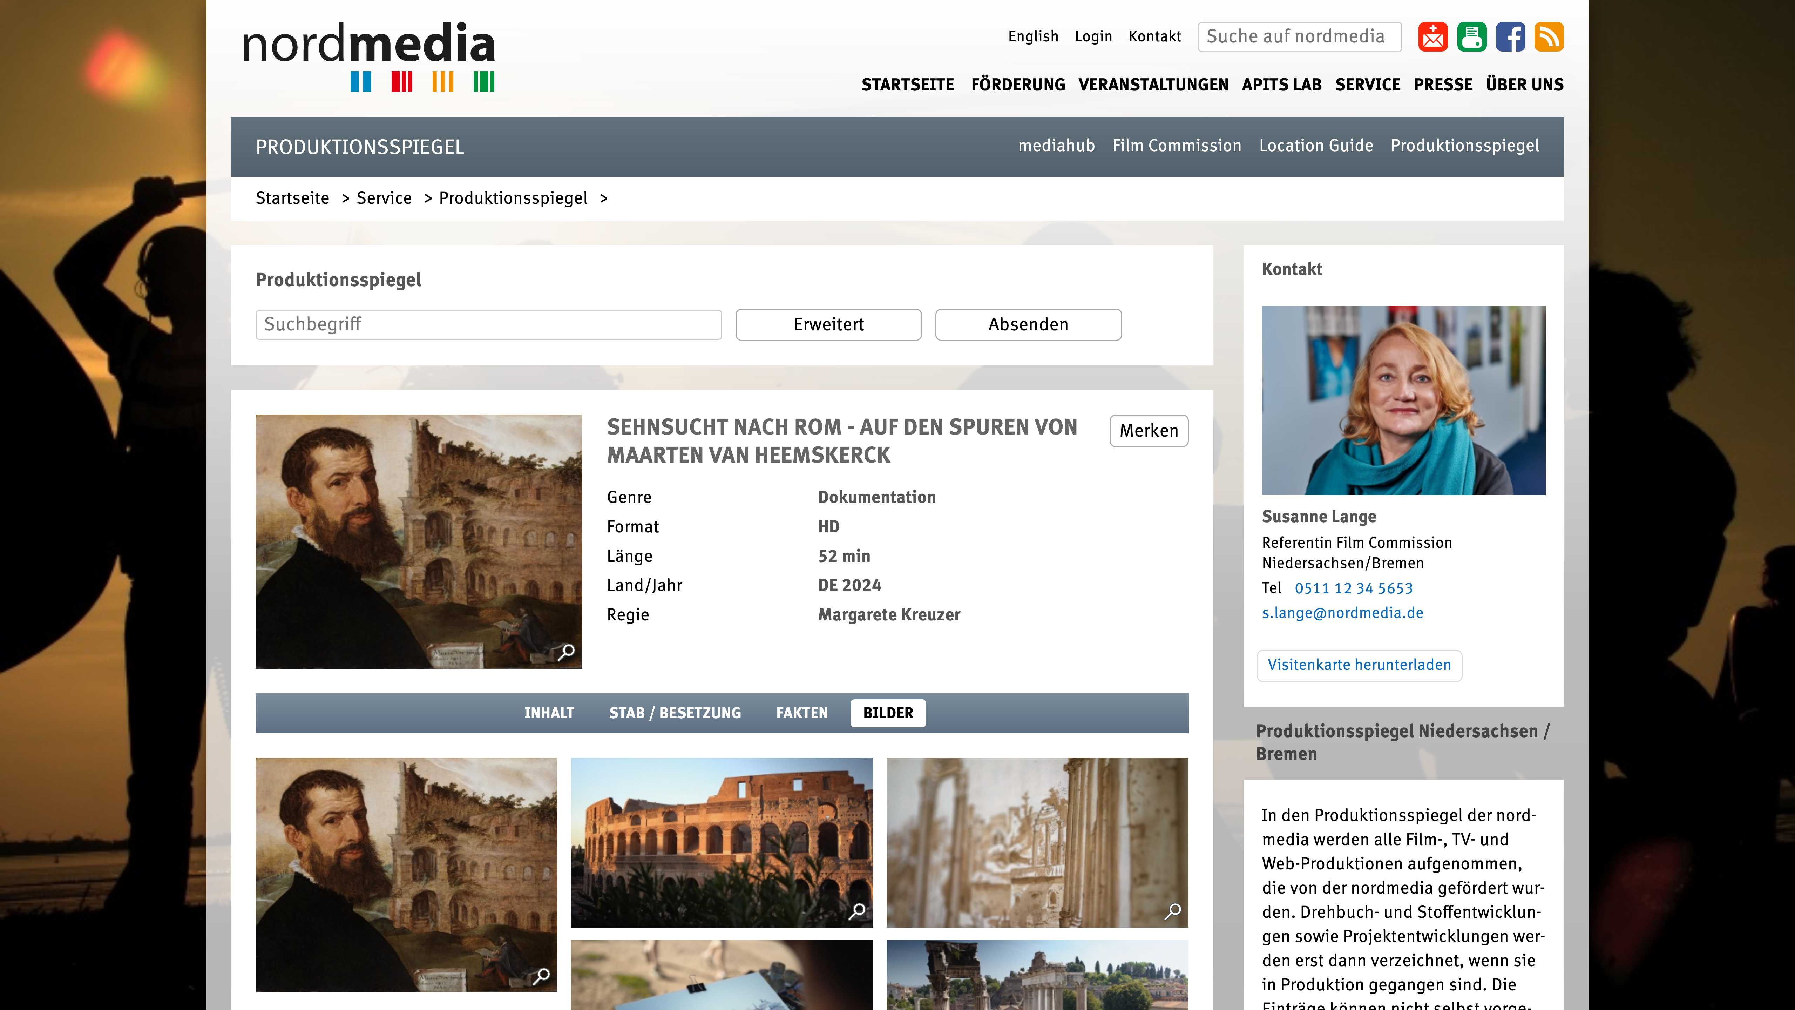1795x1010 pixels.
Task: Open the blurred columns gallery thumbnail
Action: [1037, 843]
